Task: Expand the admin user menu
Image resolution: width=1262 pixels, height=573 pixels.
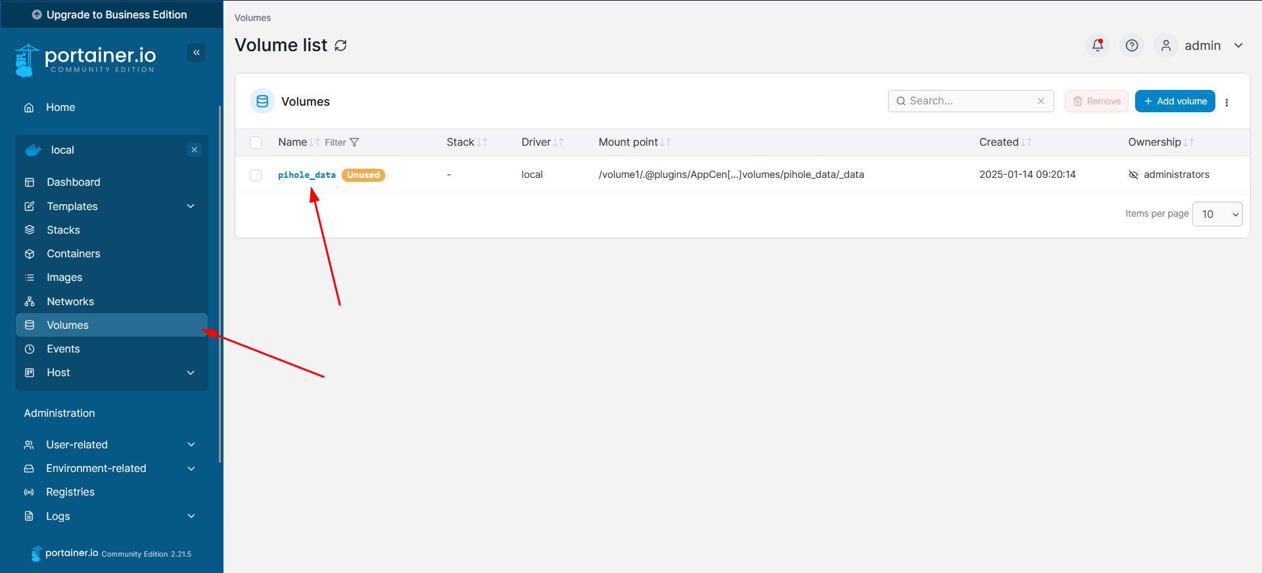Action: pos(1238,45)
